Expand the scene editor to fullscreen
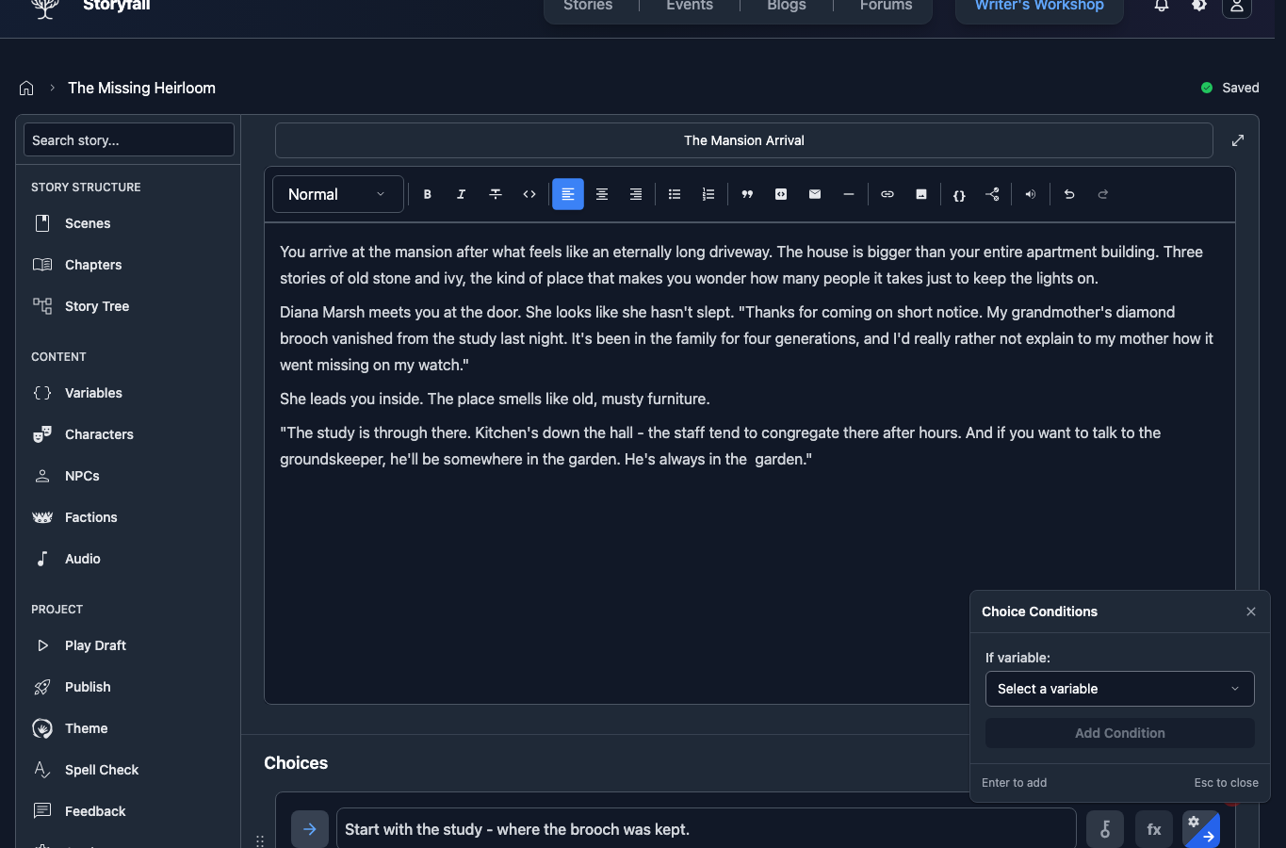 tap(1237, 139)
